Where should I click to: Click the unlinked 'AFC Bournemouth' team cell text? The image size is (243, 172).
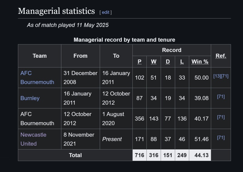(37, 119)
